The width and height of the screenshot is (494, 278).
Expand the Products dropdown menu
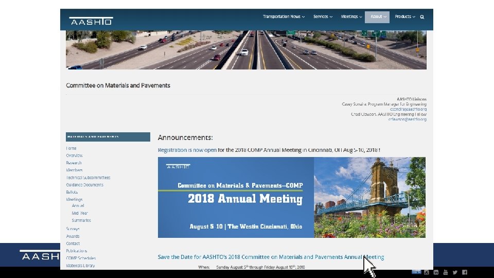pyautogui.click(x=405, y=16)
